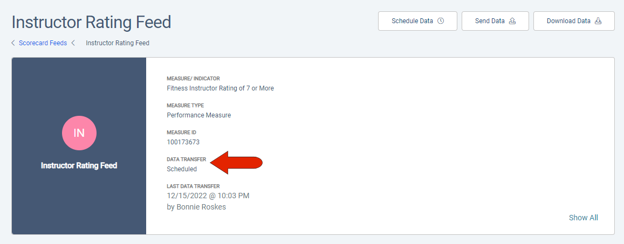Click the chevron after Scorecard Feeds
Image resolution: width=624 pixels, height=244 pixels.
[x=73, y=43]
